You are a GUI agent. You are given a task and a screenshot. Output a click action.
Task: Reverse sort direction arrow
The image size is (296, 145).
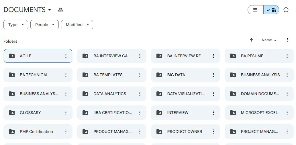point(252,40)
